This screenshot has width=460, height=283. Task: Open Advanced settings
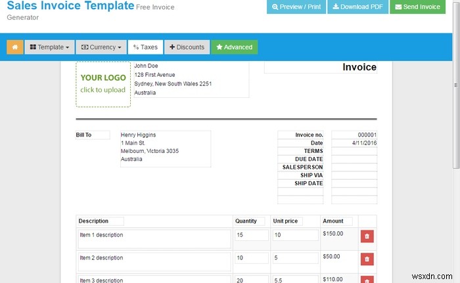[235, 47]
